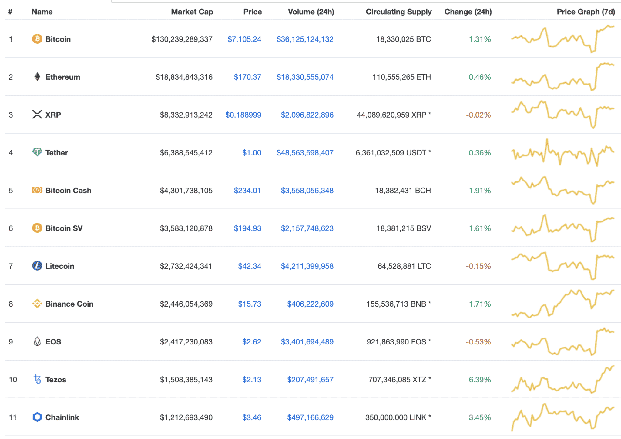Sort by the Change (24h) header
Viewport: 621px width, 439px height.
pos(468,12)
